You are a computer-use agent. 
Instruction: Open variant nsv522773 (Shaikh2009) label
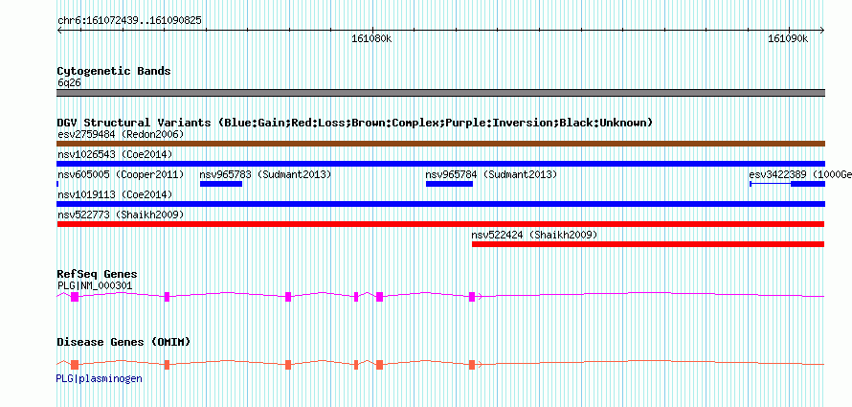121,215
